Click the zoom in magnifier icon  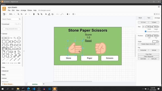(18, 14)
